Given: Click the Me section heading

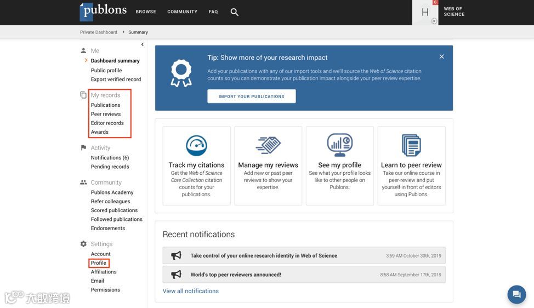Looking at the screenshot, I should coord(95,51).
